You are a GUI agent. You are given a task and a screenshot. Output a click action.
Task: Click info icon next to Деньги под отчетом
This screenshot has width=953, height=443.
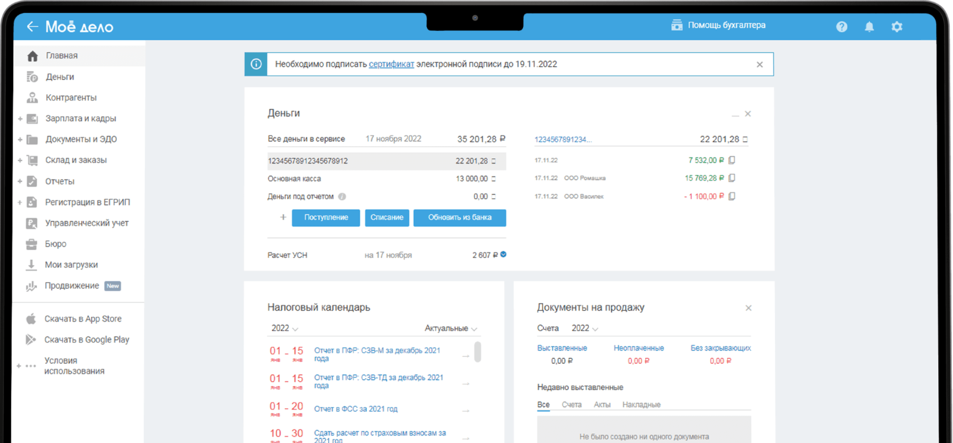342,197
